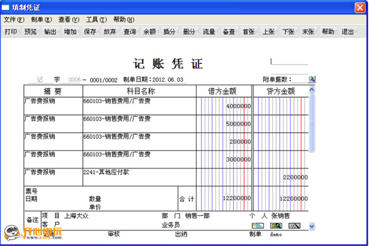
Task: Click the first icon below 张销售
Action: click(258, 226)
